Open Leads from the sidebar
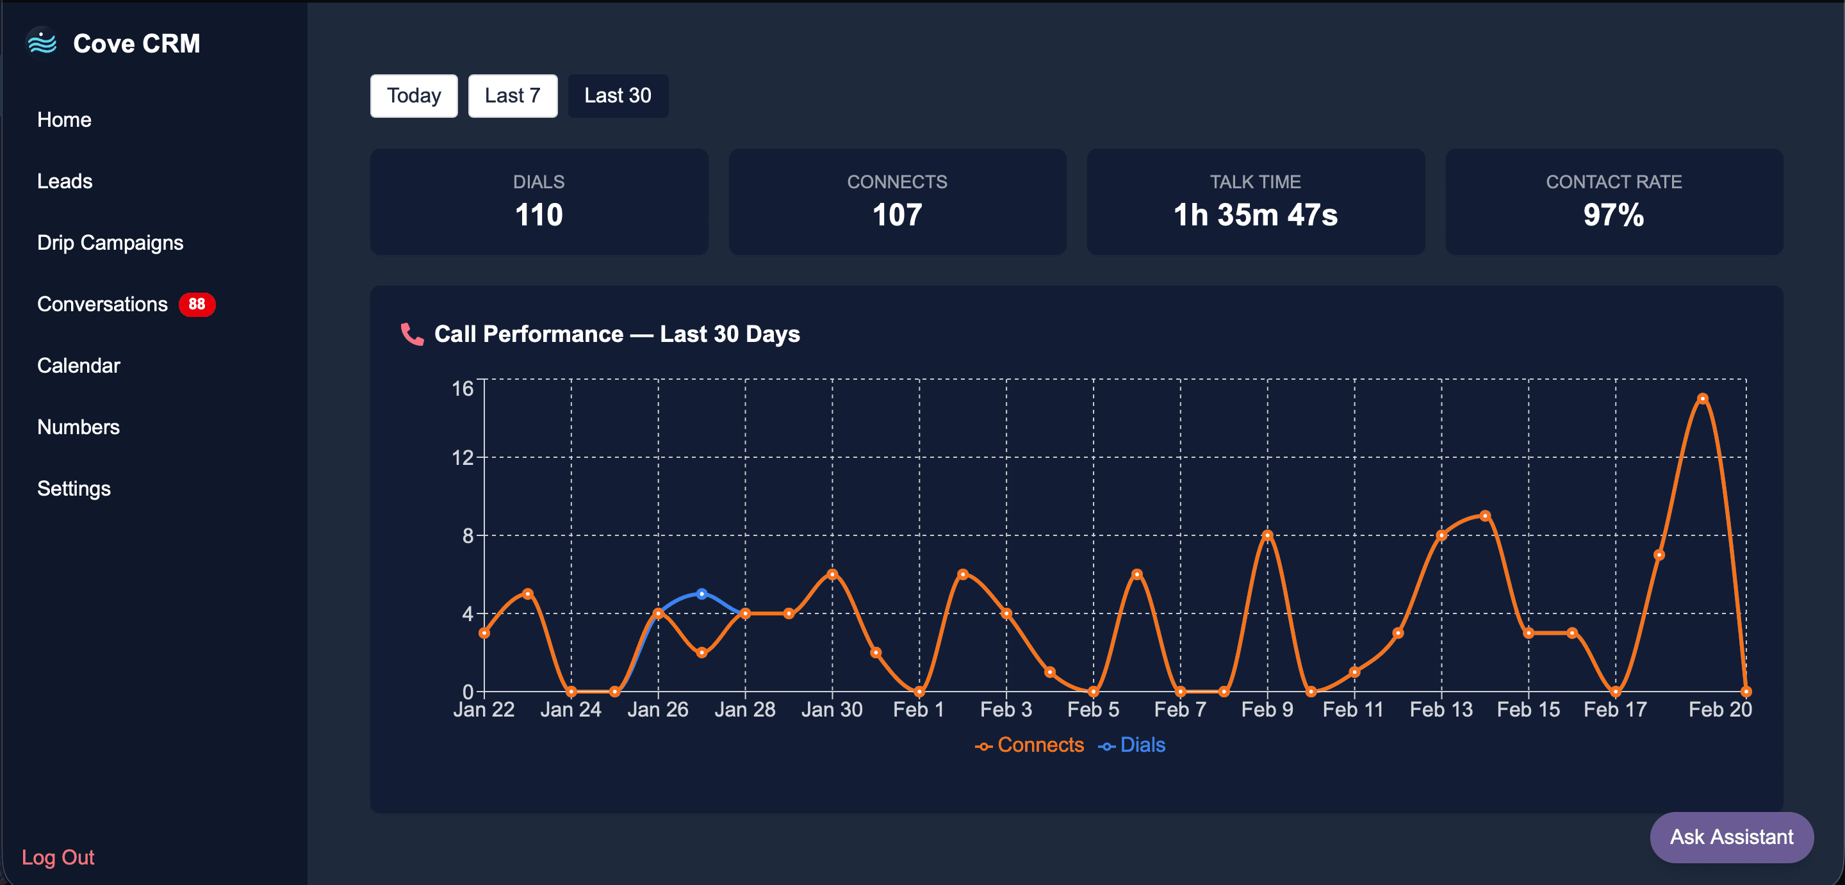Viewport: 1845px width, 885px height. (65, 181)
